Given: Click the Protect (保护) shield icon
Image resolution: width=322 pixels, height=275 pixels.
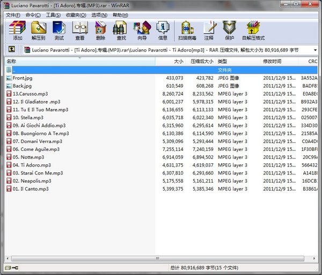Looking at the screenshot, I should [229, 27].
